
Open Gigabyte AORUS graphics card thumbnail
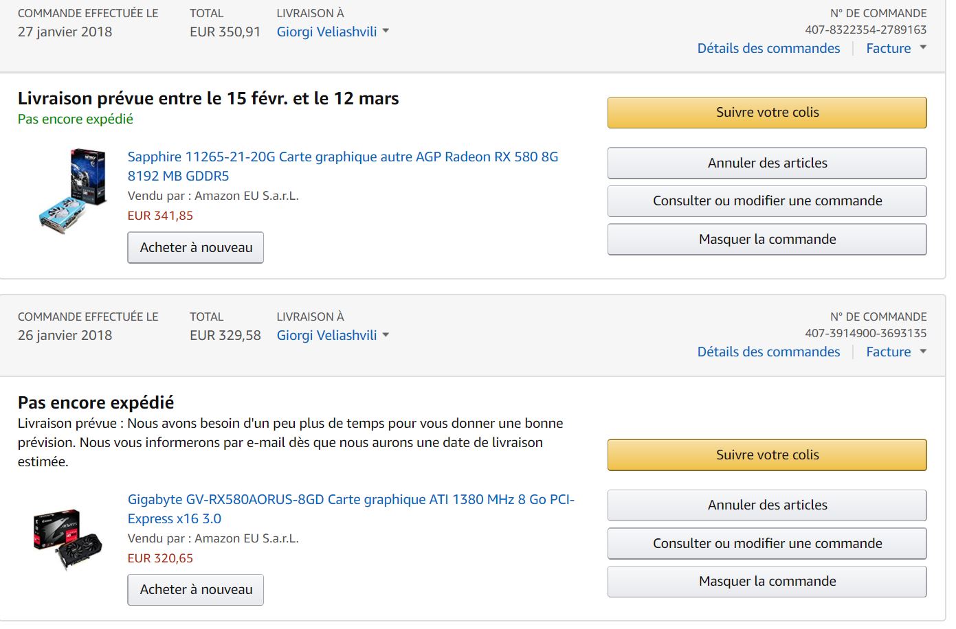pos(67,539)
